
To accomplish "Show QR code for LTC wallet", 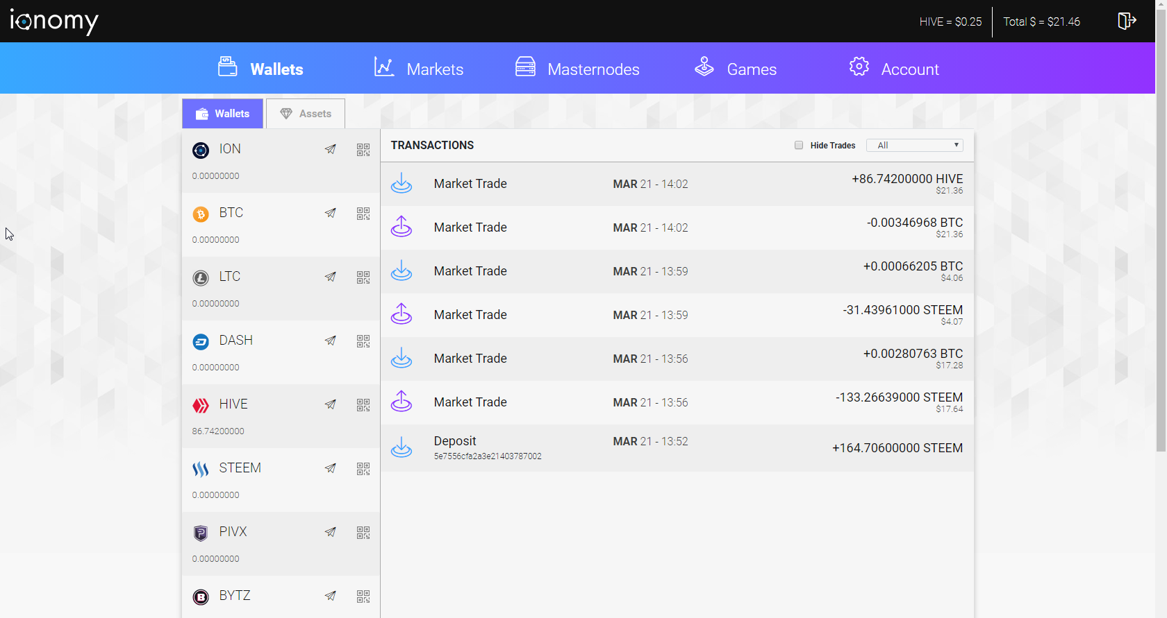I will [363, 277].
